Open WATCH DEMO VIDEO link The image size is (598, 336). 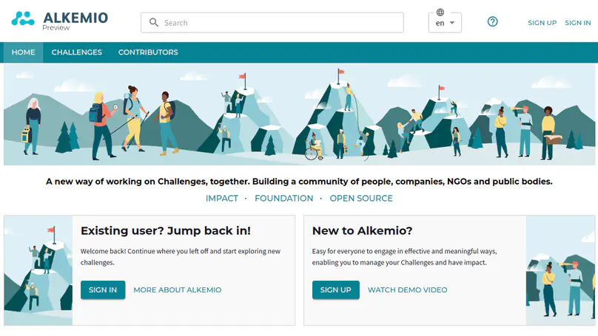click(407, 290)
